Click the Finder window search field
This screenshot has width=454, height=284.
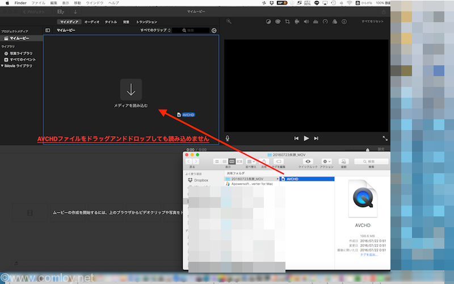click(x=371, y=161)
